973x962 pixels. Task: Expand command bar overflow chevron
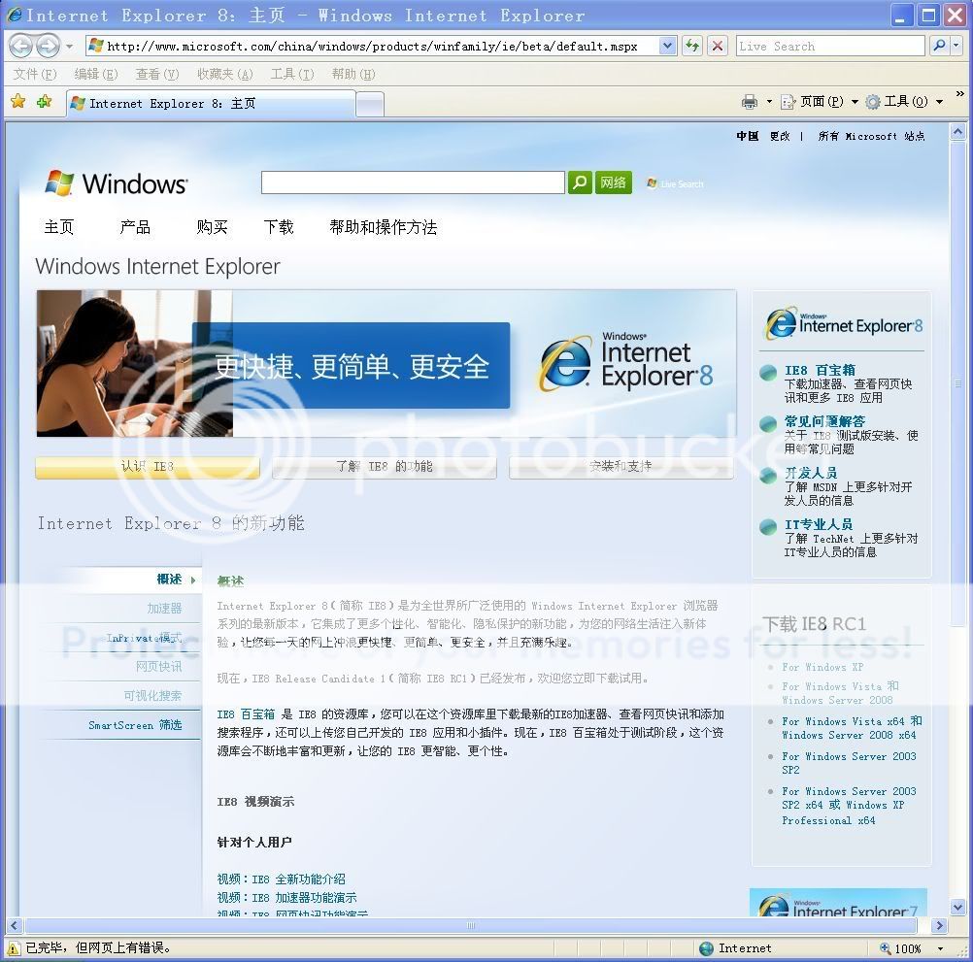click(960, 94)
